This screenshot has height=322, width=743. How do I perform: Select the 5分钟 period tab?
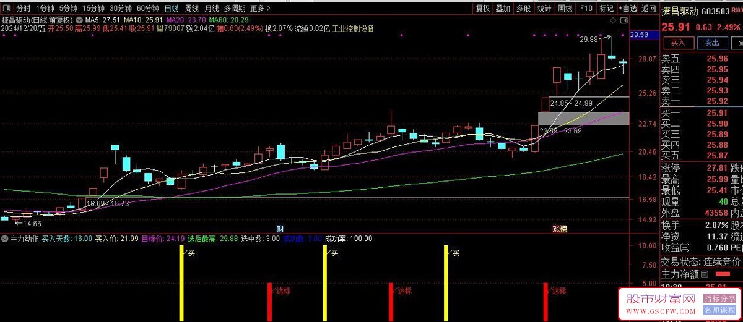(x=69, y=9)
